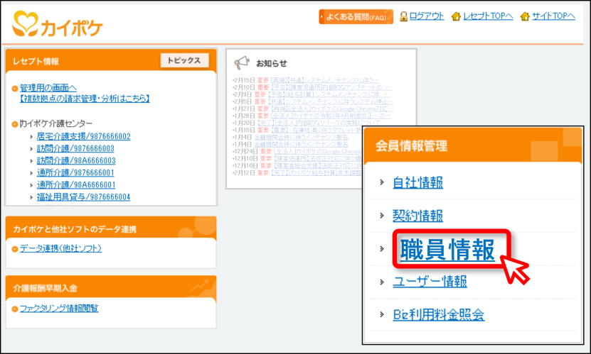Open the Biz利用料金照会 link
The height and width of the screenshot is (354, 591).
point(438,314)
